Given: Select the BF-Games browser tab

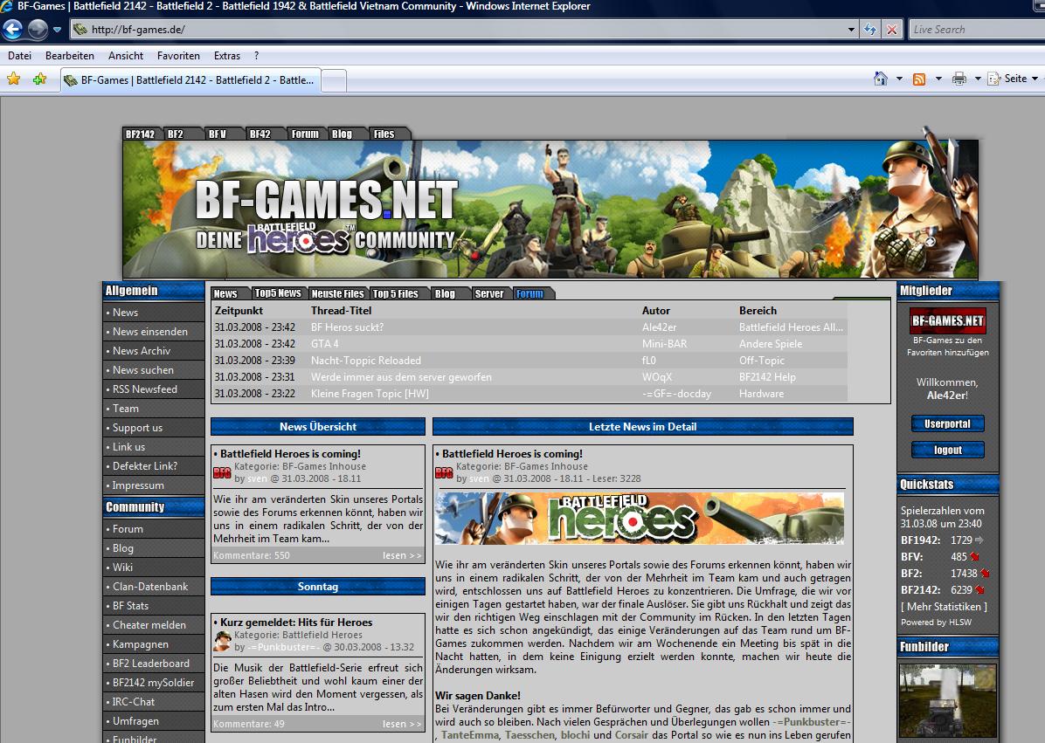Looking at the screenshot, I should [190, 80].
